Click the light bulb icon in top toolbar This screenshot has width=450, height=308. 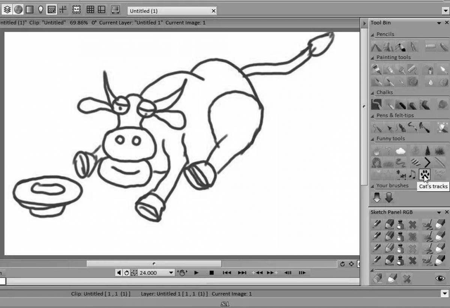[40, 9]
